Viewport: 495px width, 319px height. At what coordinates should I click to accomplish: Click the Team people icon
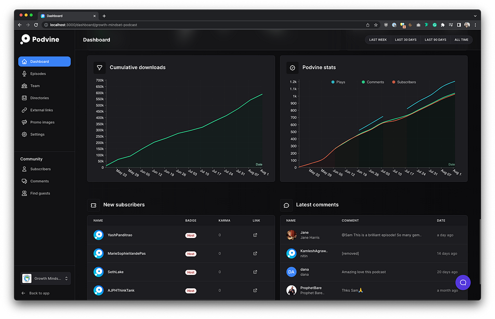24,85
